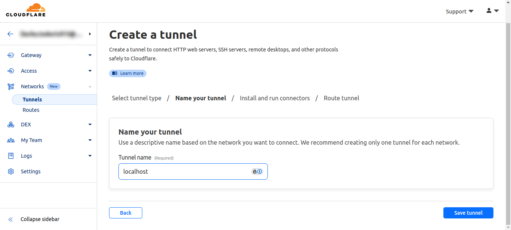Click the Access icon in sidebar

(x=11, y=71)
